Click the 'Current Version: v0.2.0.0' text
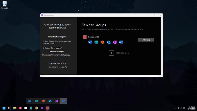The height and width of the screenshot is (111, 197). point(57,63)
